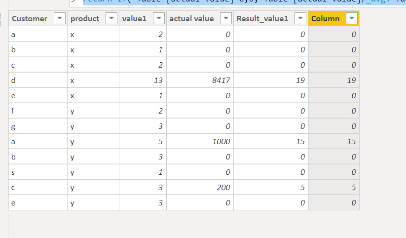Click the Customer cell 'd'
This screenshot has width=406, height=238.
tap(38, 80)
